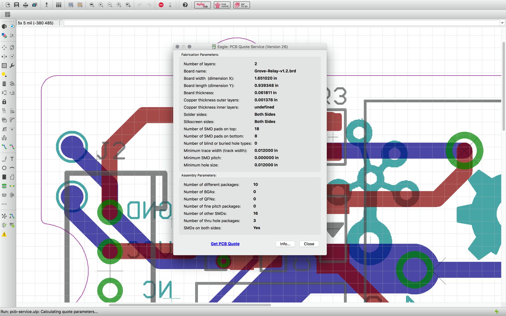Screen dimensions: 506x316
Task: Open the Layer settings icon
Action: click(x=59, y=5)
